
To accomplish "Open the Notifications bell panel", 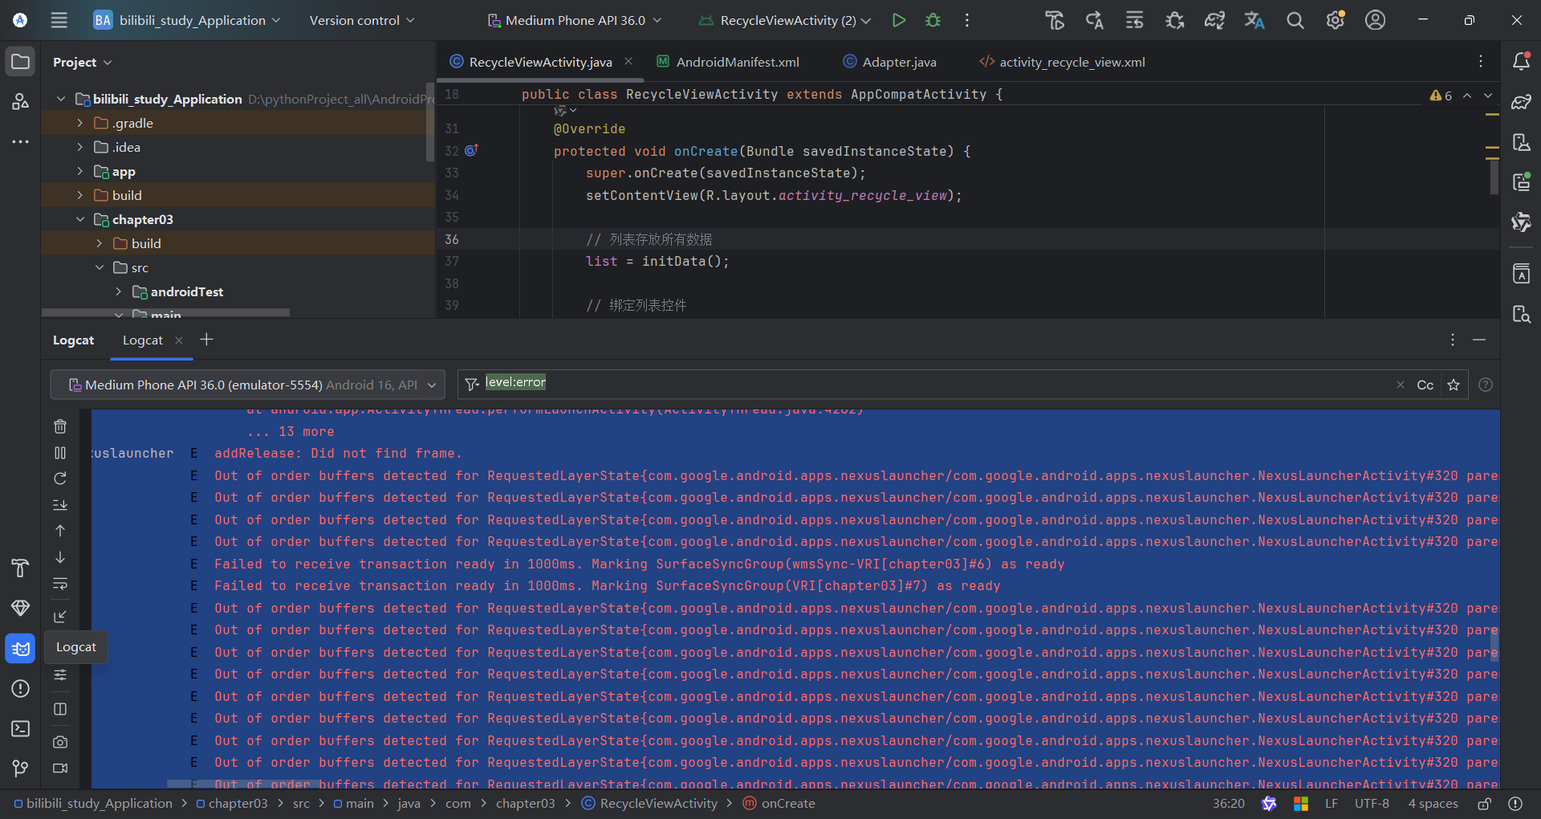I will [x=1521, y=62].
